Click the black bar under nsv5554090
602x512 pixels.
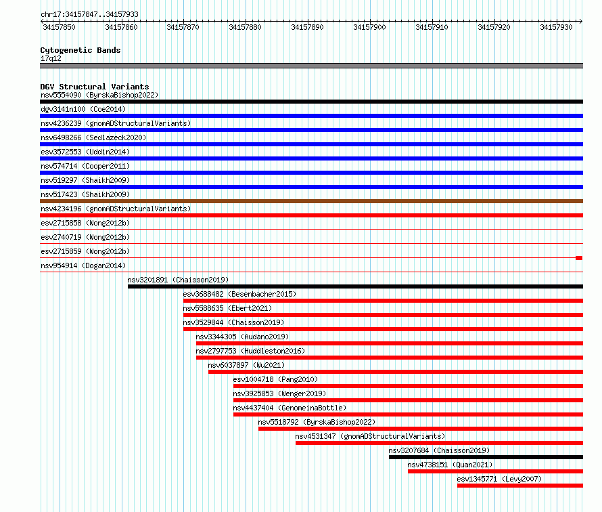pos(311,102)
